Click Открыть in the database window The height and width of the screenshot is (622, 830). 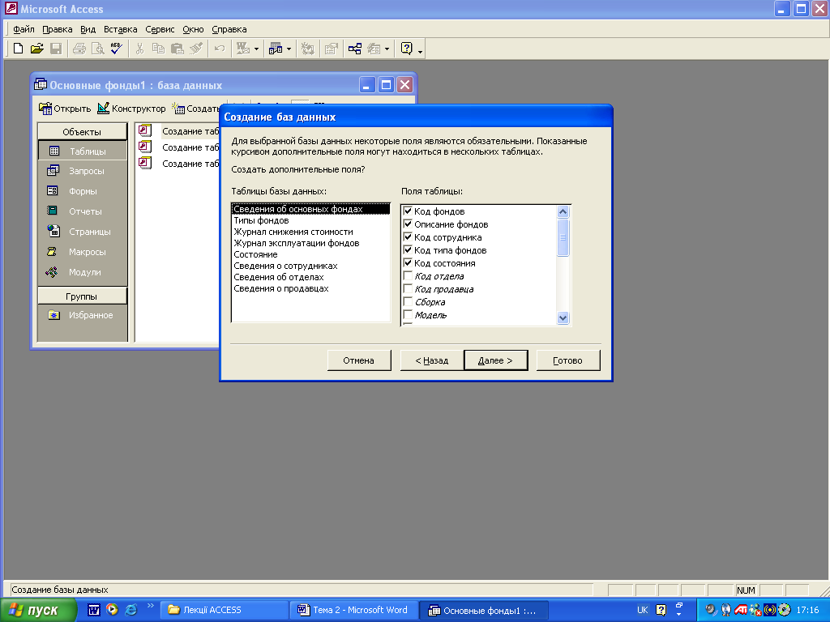pyautogui.click(x=65, y=109)
